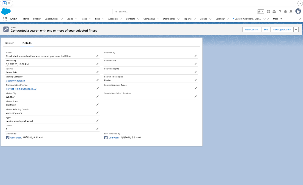Click the navigation bar edit pencil
The width and height of the screenshot is (303, 185).
300,19
